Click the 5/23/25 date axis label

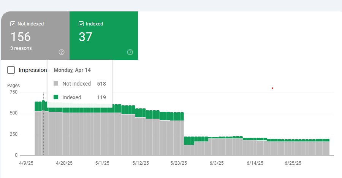(x=179, y=163)
